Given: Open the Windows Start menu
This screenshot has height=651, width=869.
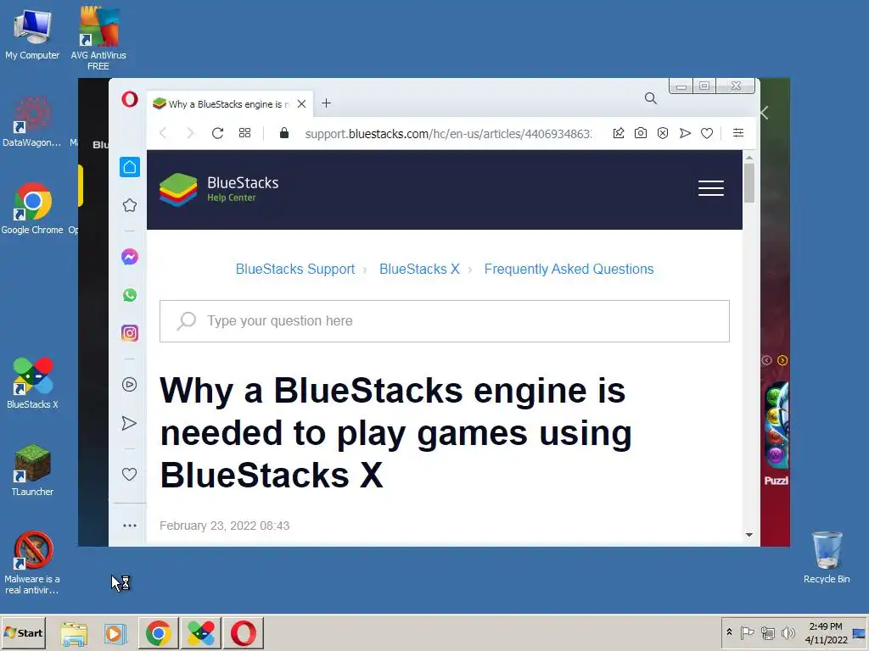Looking at the screenshot, I should click(x=23, y=632).
